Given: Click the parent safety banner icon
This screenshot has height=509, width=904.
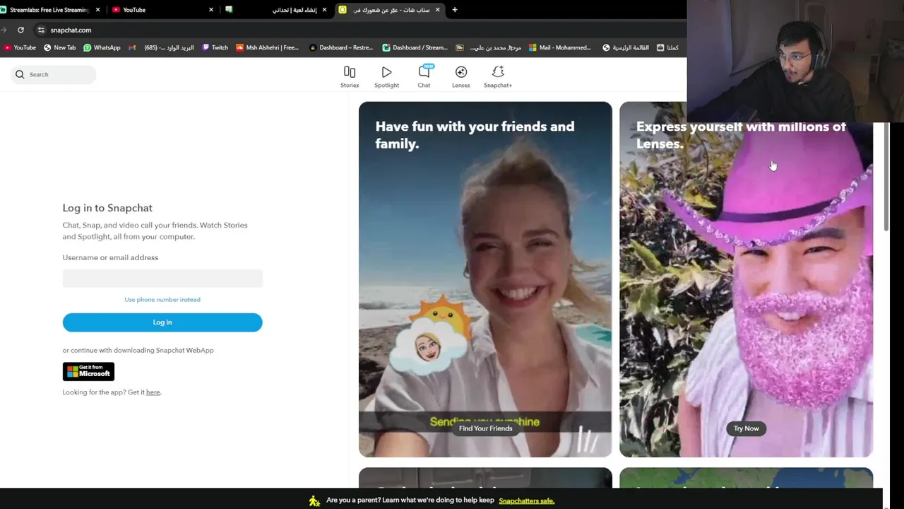Looking at the screenshot, I should (x=314, y=501).
